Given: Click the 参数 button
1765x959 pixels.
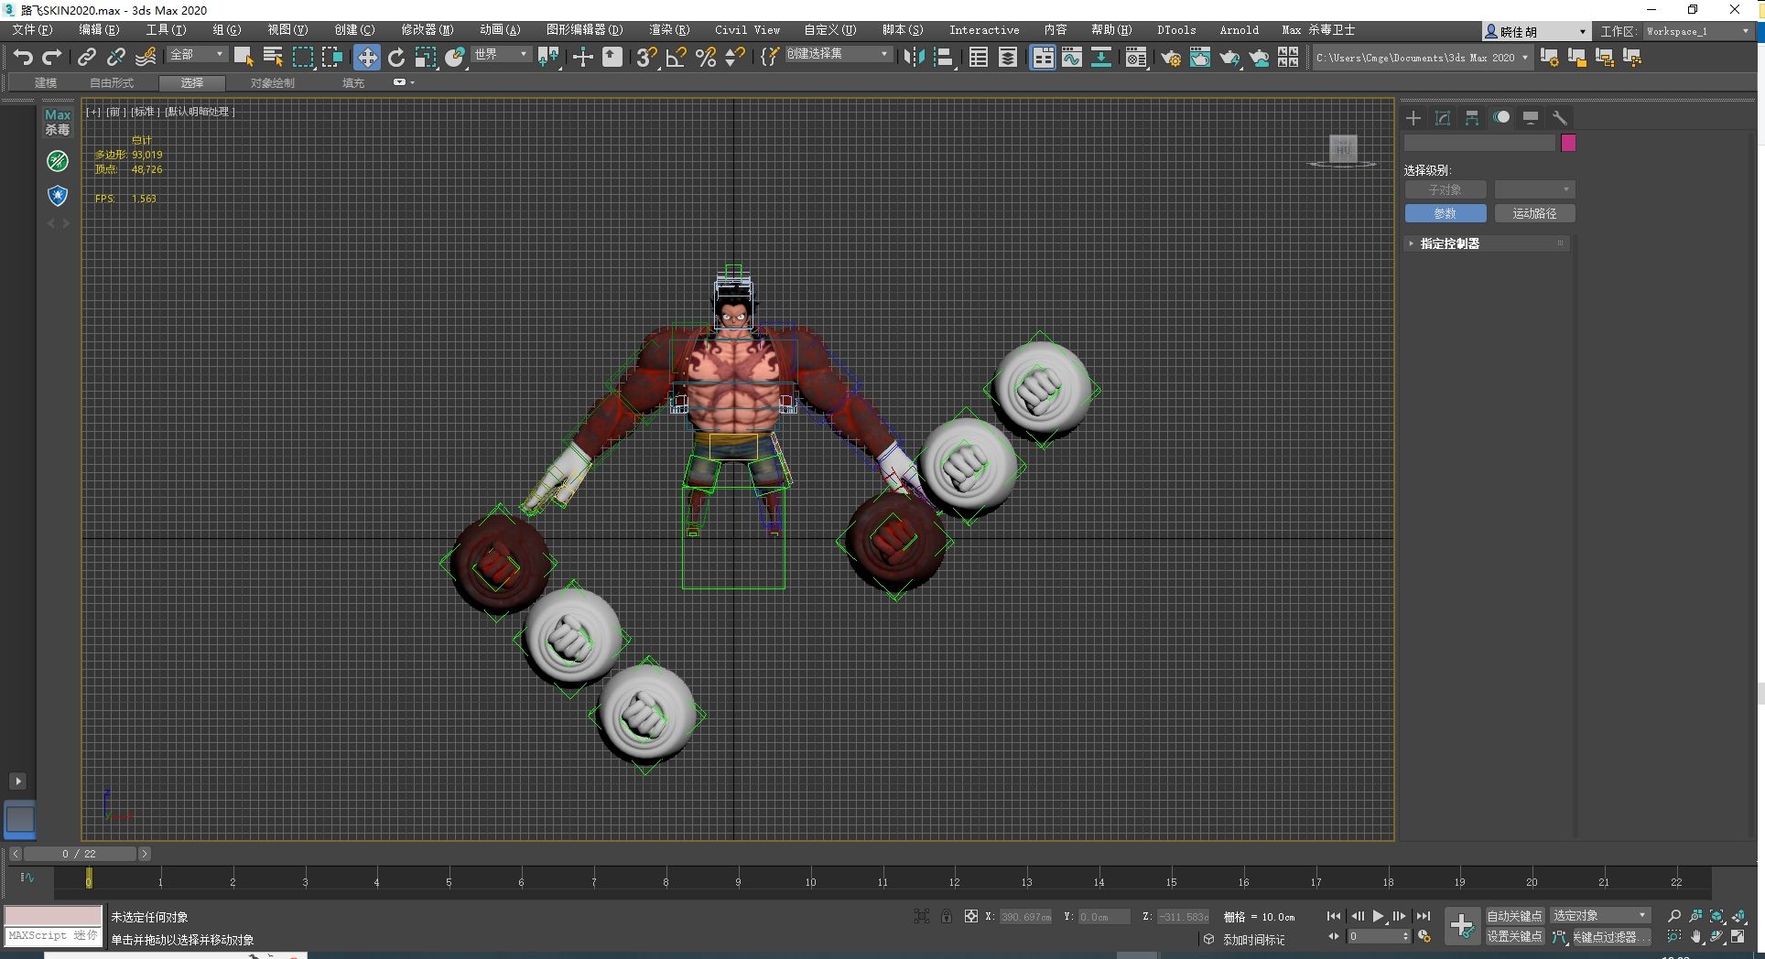Looking at the screenshot, I should click(x=1446, y=213).
